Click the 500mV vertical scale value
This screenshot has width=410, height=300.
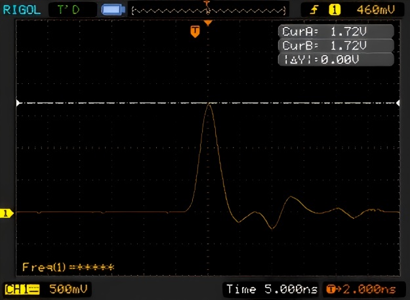click(x=69, y=289)
